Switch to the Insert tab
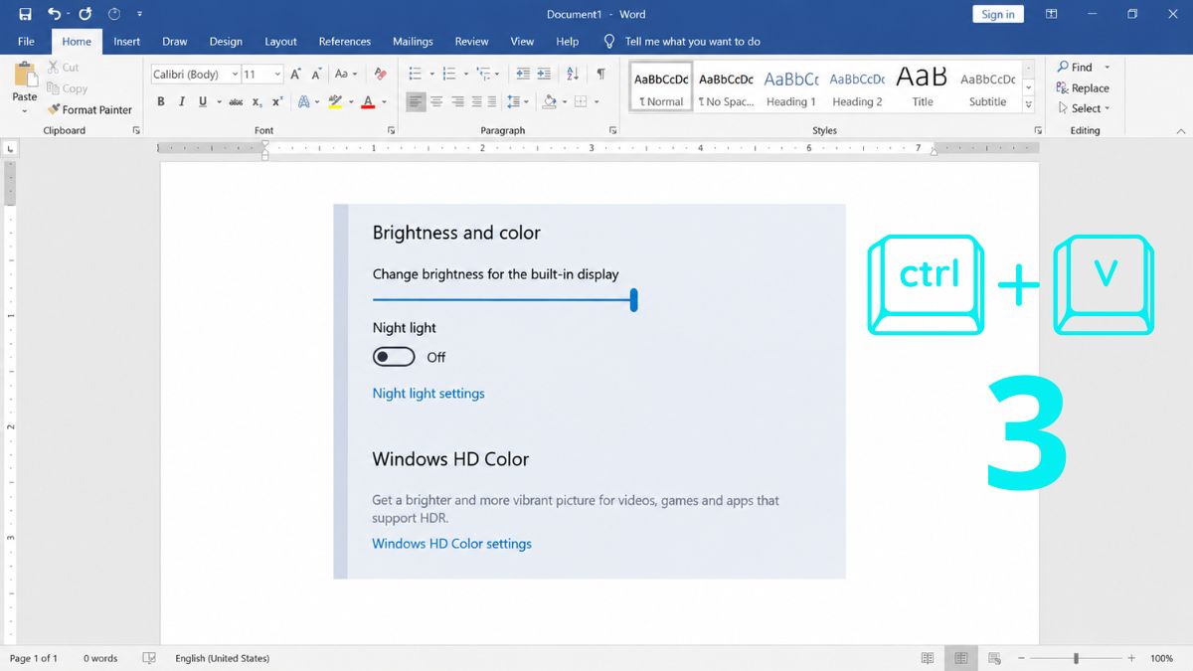The image size is (1193, 671). click(126, 42)
